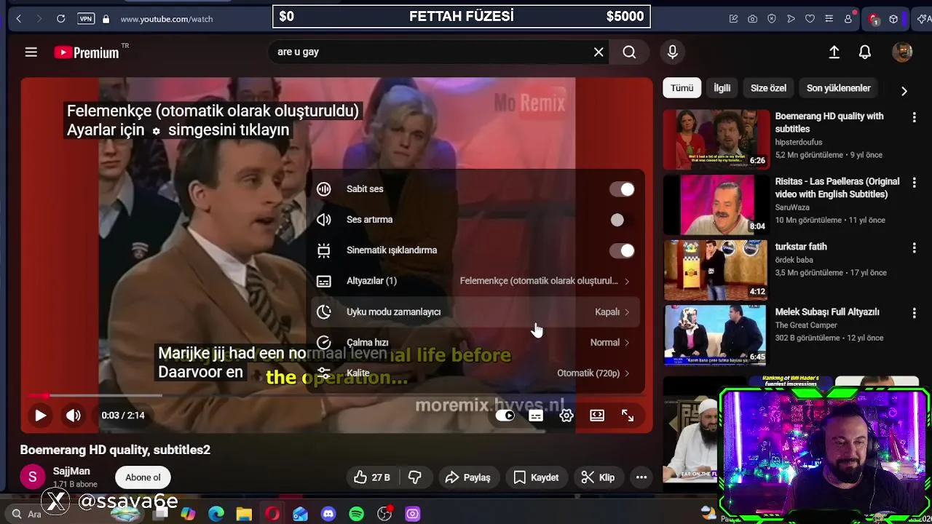Select the İlgili chip
The height and width of the screenshot is (524, 932).
(x=722, y=88)
